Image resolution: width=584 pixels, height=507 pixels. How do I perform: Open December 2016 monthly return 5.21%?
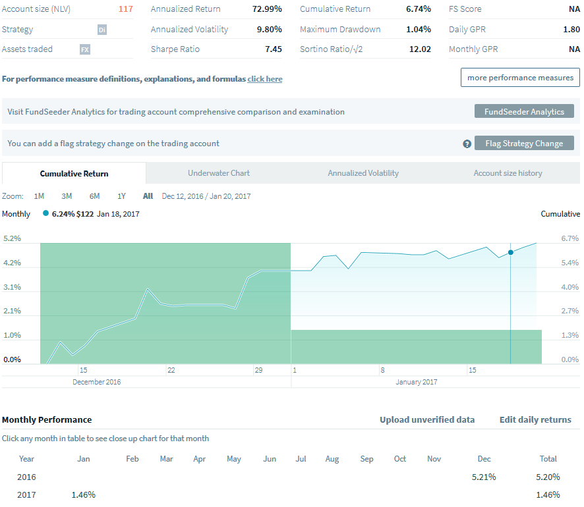click(x=484, y=477)
